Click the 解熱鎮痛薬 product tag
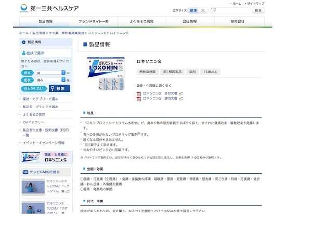The height and width of the screenshot is (234, 312). [x=148, y=72]
